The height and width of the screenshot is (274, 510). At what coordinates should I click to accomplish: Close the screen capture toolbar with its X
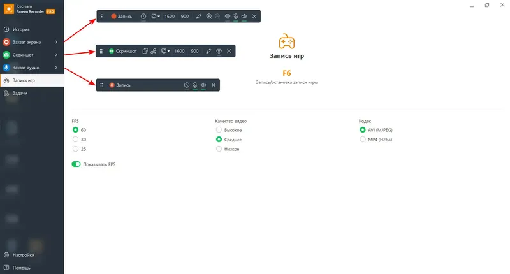click(254, 17)
